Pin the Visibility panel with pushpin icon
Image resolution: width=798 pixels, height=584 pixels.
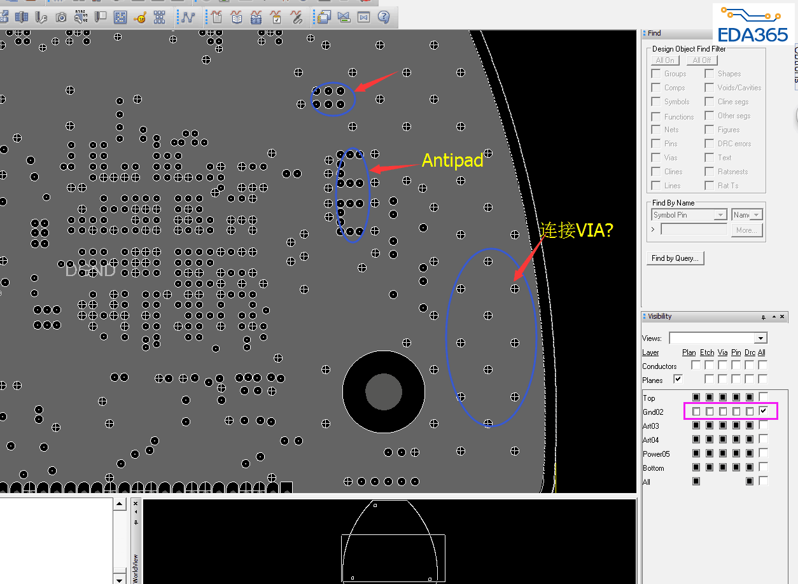coord(763,317)
